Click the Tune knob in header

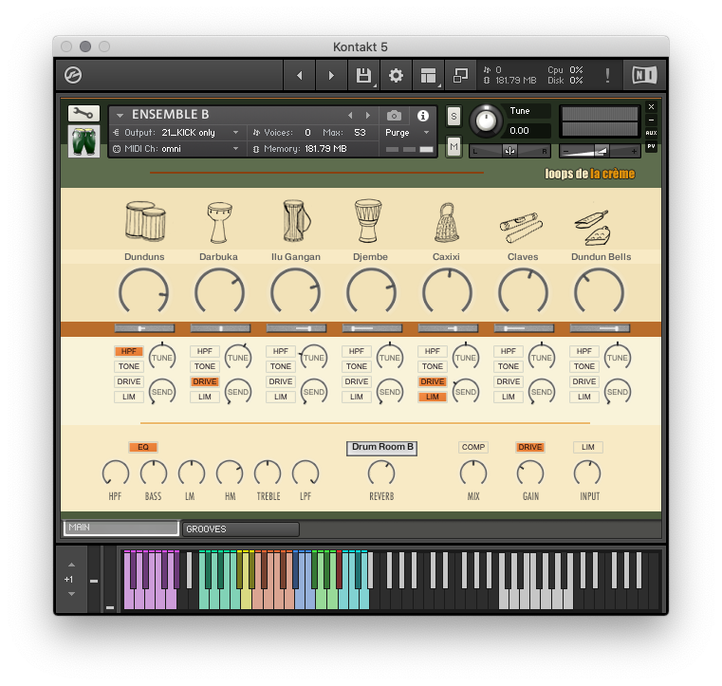pyautogui.click(x=486, y=121)
